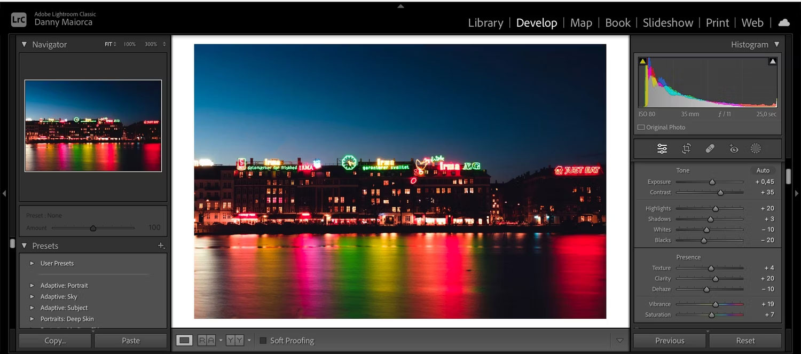This screenshot has height=354, width=801.
Task: Select the Red Eye correction tool
Action: 734,148
